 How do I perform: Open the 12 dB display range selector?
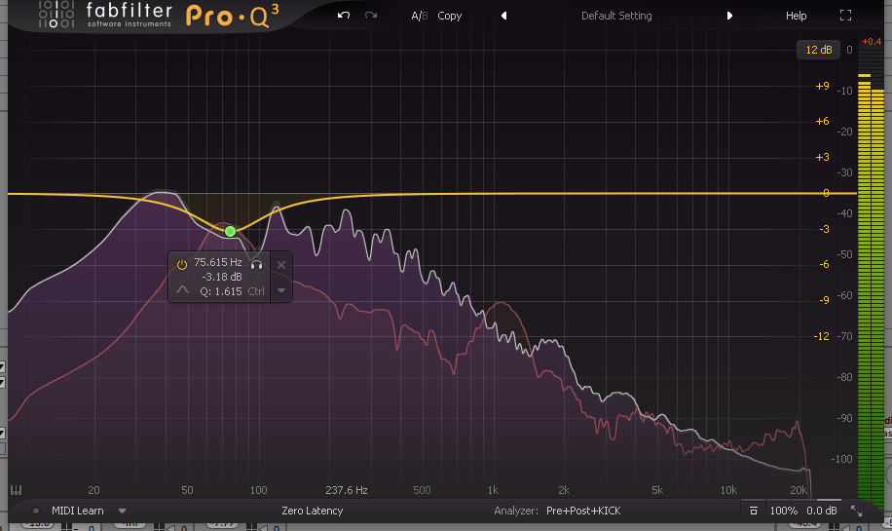point(819,50)
